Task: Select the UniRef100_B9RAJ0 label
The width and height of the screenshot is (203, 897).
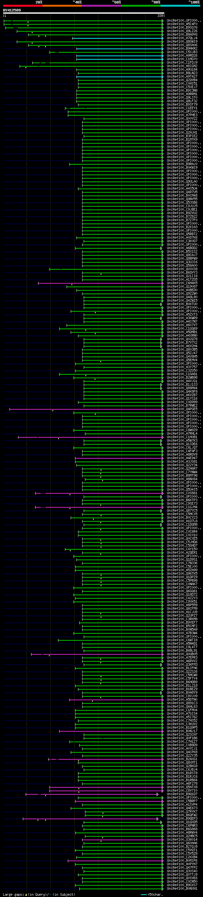Action: (x=182, y=164)
